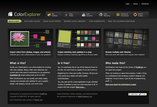The width and height of the screenshot is (157, 107).
Task: Open Create matching color palettes in a snap heading
Action: coord(75,52)
